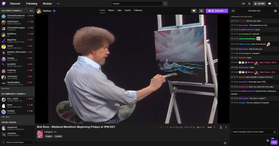
Task: Open GamesDoneQuick channel avatar
Action: click(4, 17)
